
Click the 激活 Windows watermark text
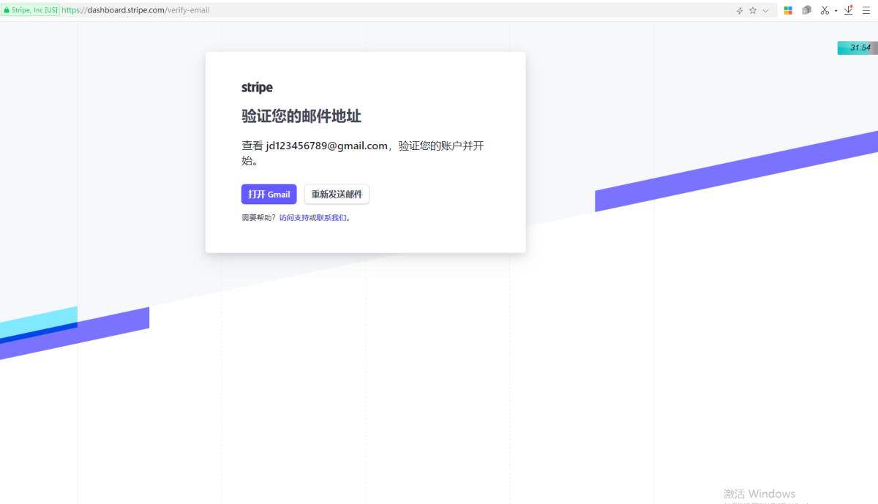(757, 494)
